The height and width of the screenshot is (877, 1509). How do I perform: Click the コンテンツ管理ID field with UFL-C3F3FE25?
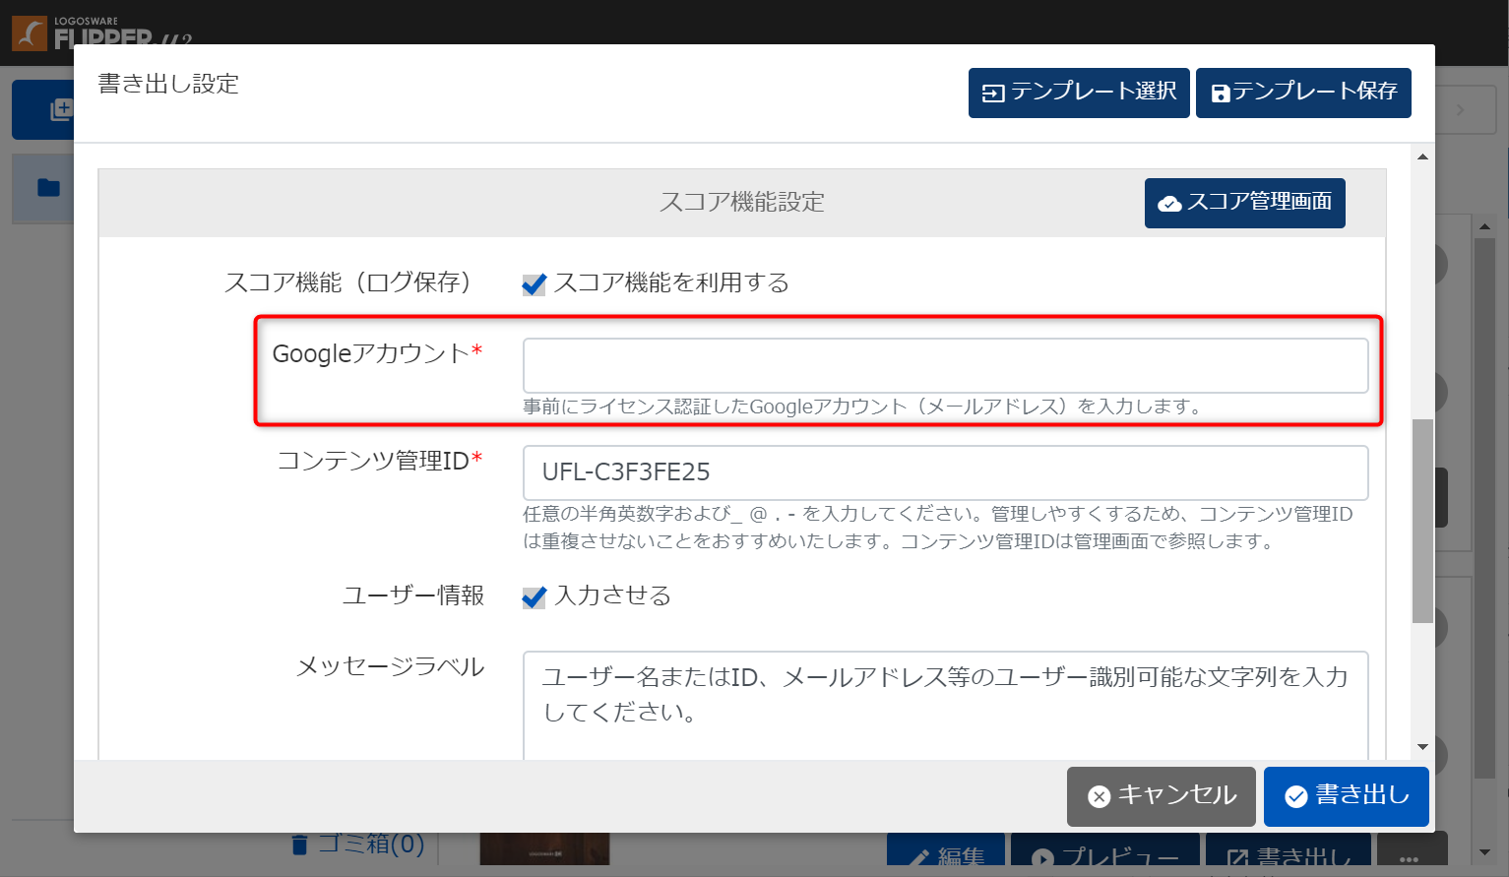945,472
